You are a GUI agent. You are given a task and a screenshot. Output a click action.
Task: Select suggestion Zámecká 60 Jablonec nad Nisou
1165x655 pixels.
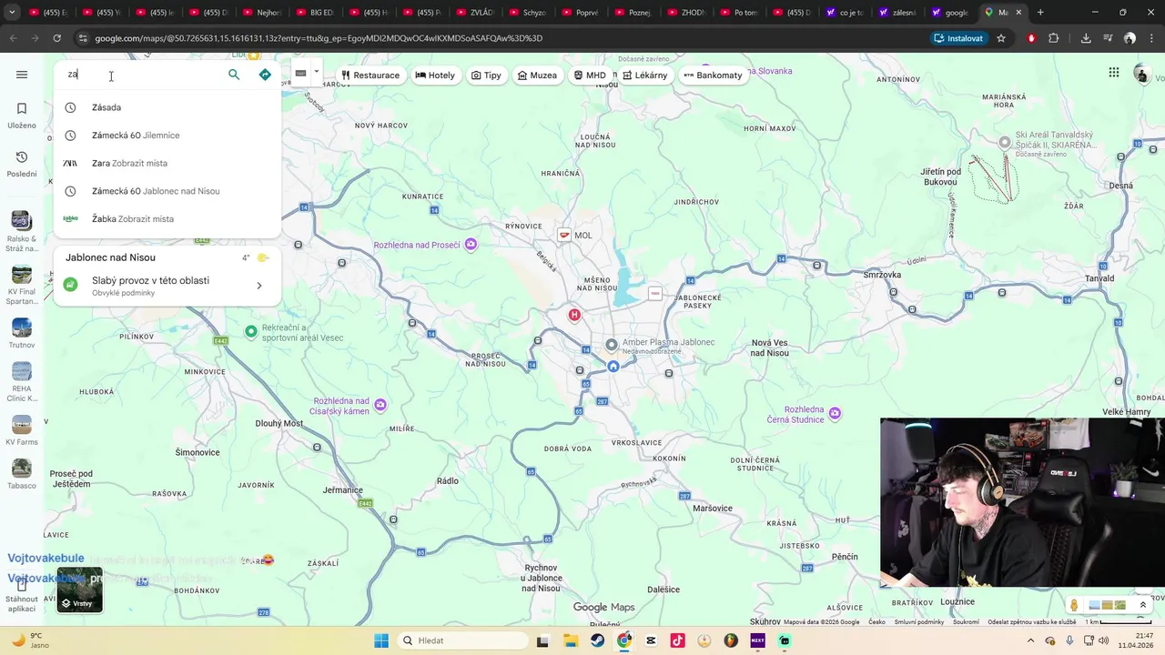tap(167, 191)
